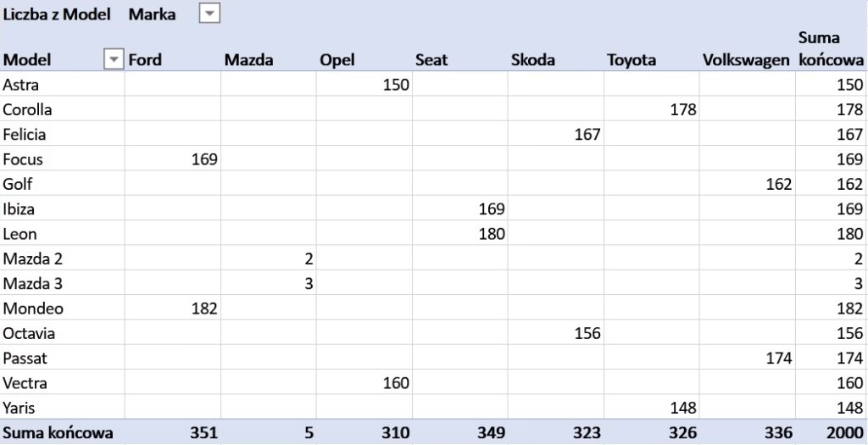Select the Yaris row label
The width and height of the screenshot is (868, 445).
19,408
